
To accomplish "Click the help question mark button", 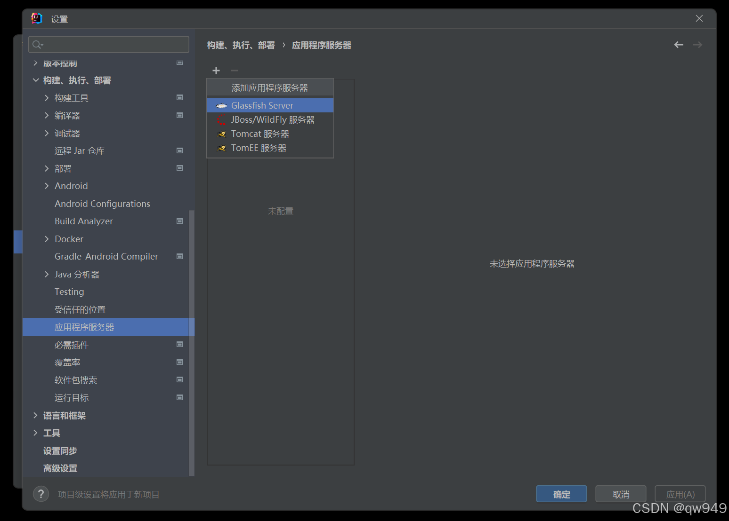I will [x=41, y=494].
